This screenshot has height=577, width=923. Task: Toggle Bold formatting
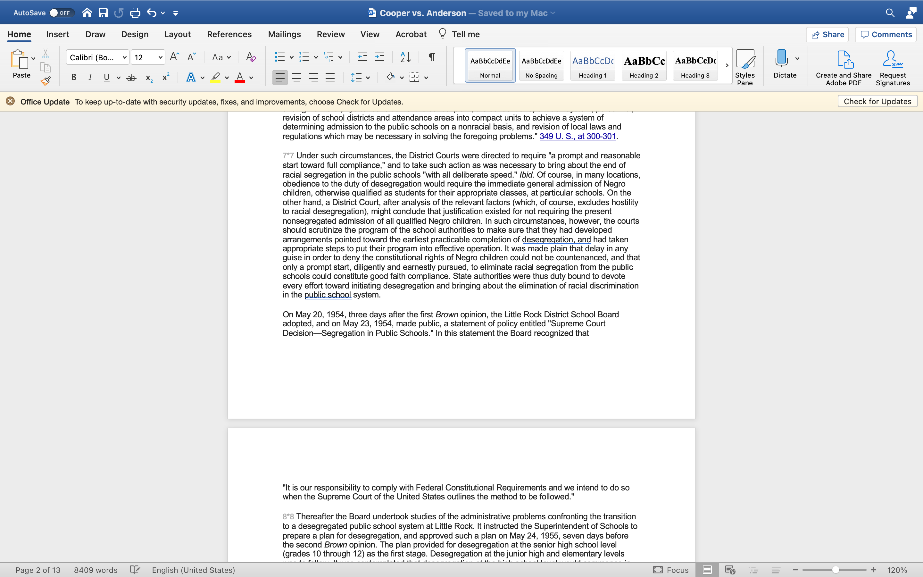73,77
